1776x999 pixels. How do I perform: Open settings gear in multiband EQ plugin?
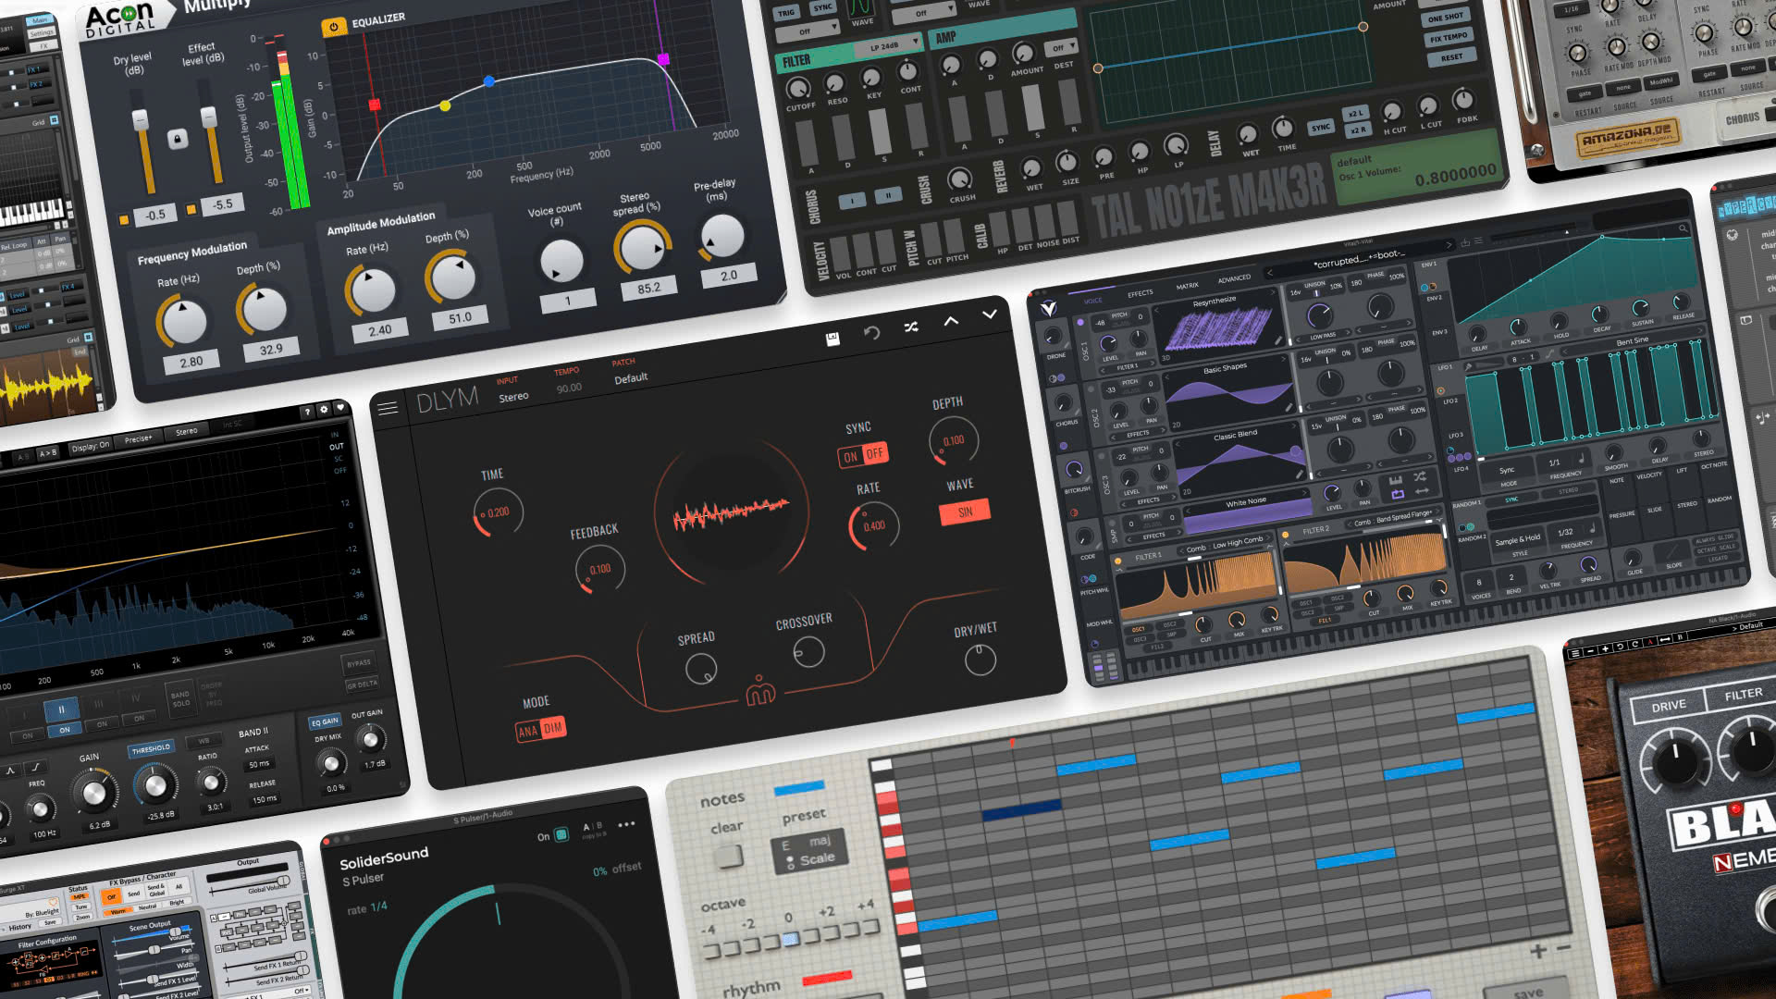pyautogui.click(x=324, y=409)
